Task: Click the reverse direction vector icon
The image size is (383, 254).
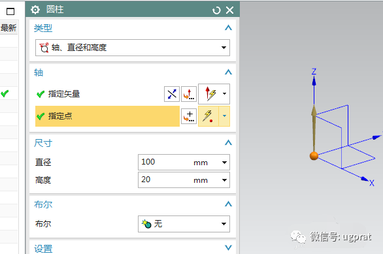Action: click(172, 94)
